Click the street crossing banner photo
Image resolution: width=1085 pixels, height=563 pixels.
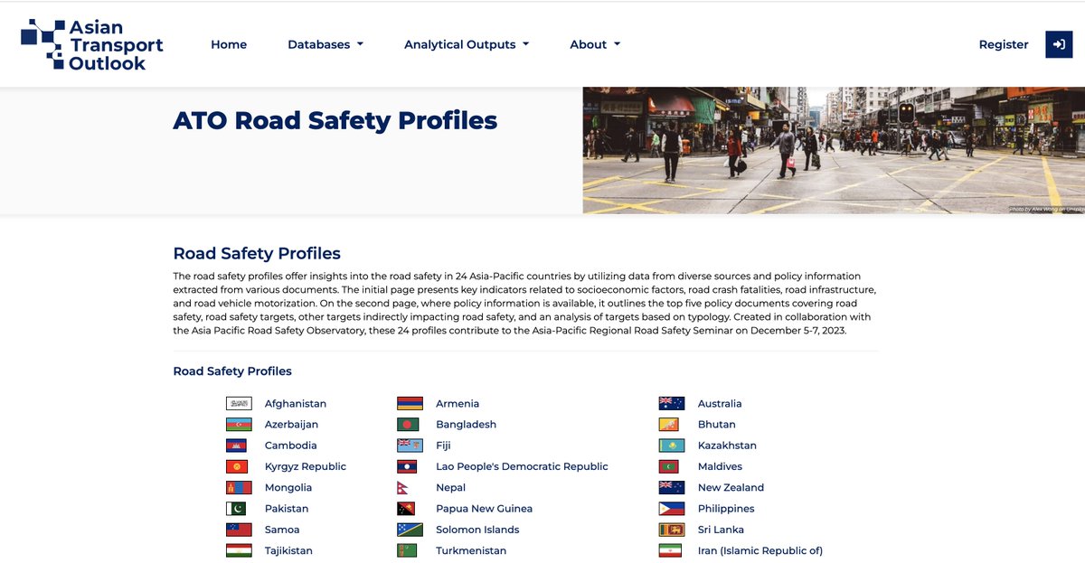pyautogui.click(x=834, y=150)
